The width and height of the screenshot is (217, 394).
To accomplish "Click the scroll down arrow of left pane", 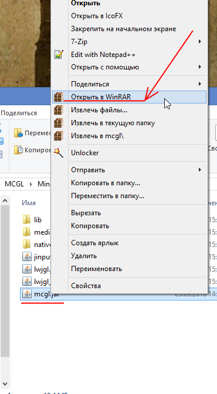I will (5, 384).
